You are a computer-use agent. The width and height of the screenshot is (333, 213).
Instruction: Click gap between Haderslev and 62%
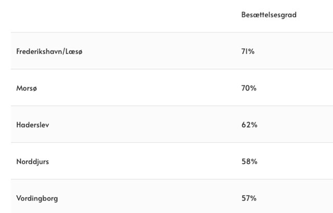(146, 125)
